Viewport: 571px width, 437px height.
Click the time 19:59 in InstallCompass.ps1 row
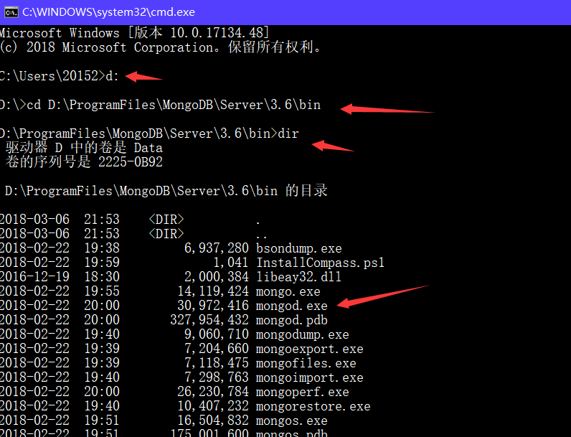click(x=102, y=263)
